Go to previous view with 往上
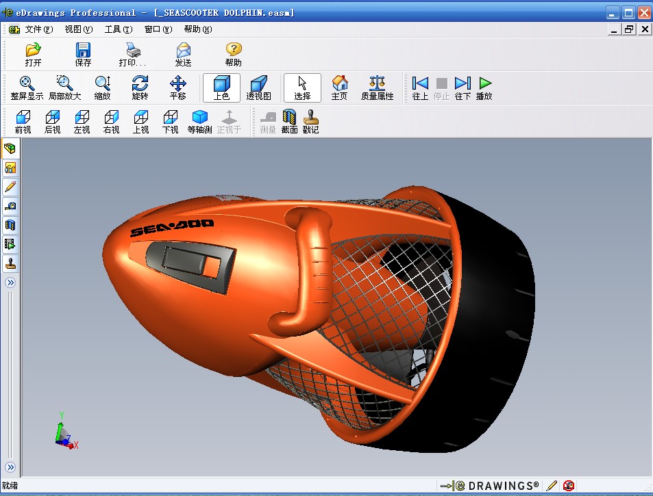The image size is (653, 496). click(x=420, y=88)
